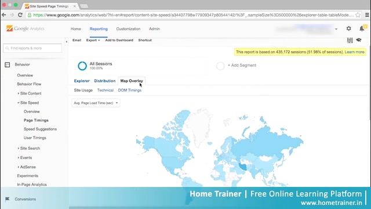Expand the Site Search tree item
Image resolution: width=371 pixels, height=209 pixels.
[18, 149]
